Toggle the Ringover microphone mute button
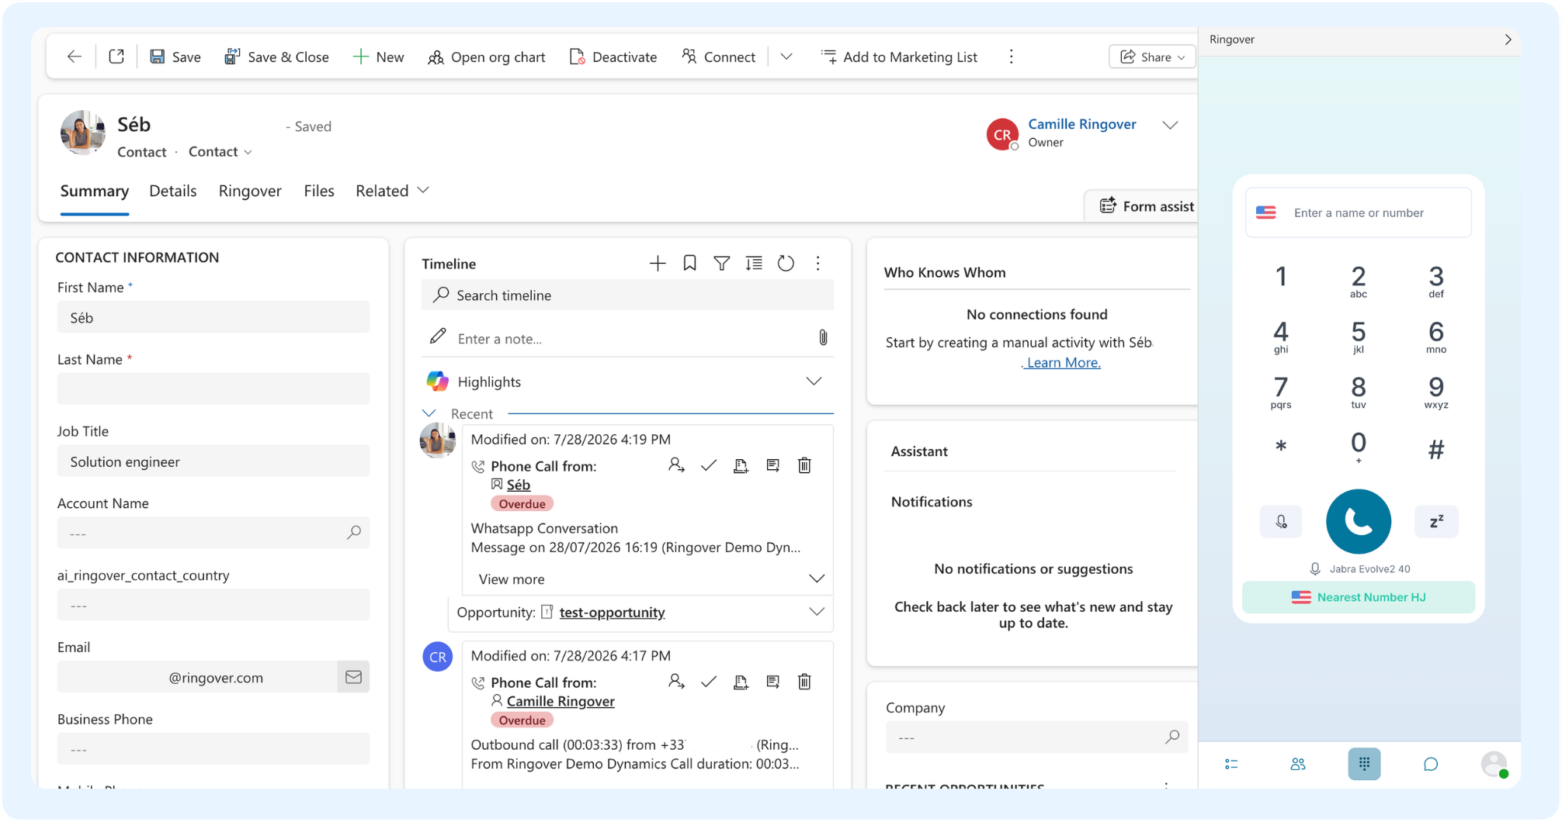The image size is (1562, 822). click(1281, 522)
